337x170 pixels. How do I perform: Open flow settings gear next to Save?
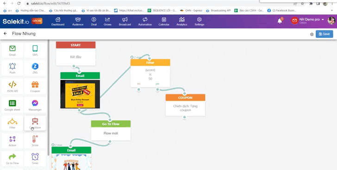tap(312, 34)
